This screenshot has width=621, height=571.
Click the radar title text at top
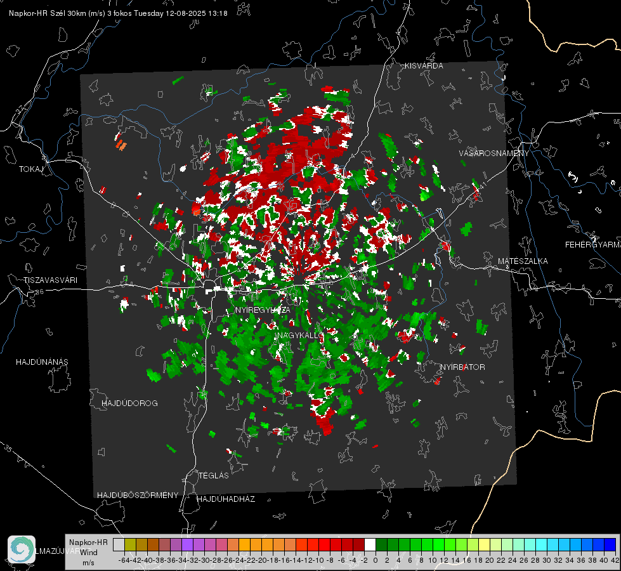[118, 13]
